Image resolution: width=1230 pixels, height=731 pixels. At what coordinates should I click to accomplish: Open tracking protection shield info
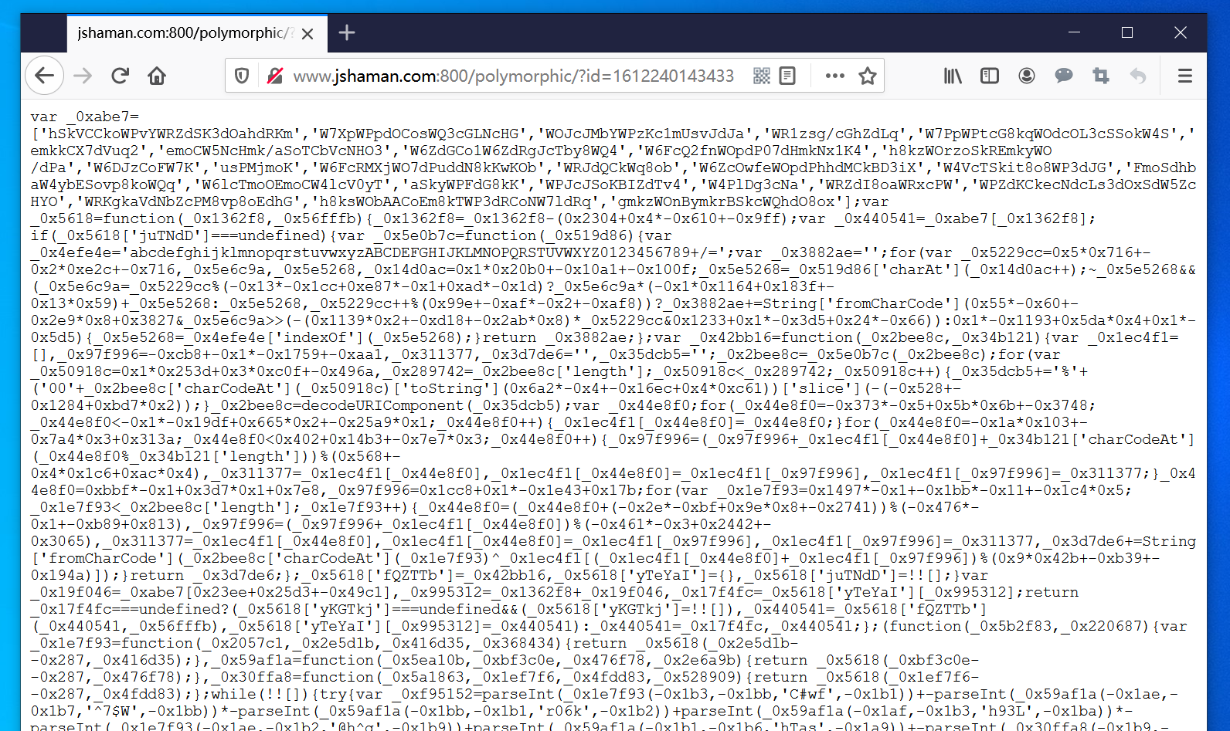coord(242,76)
